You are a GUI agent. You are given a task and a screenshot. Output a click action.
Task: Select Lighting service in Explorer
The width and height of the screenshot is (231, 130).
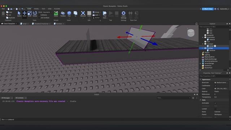pos(207,55)
